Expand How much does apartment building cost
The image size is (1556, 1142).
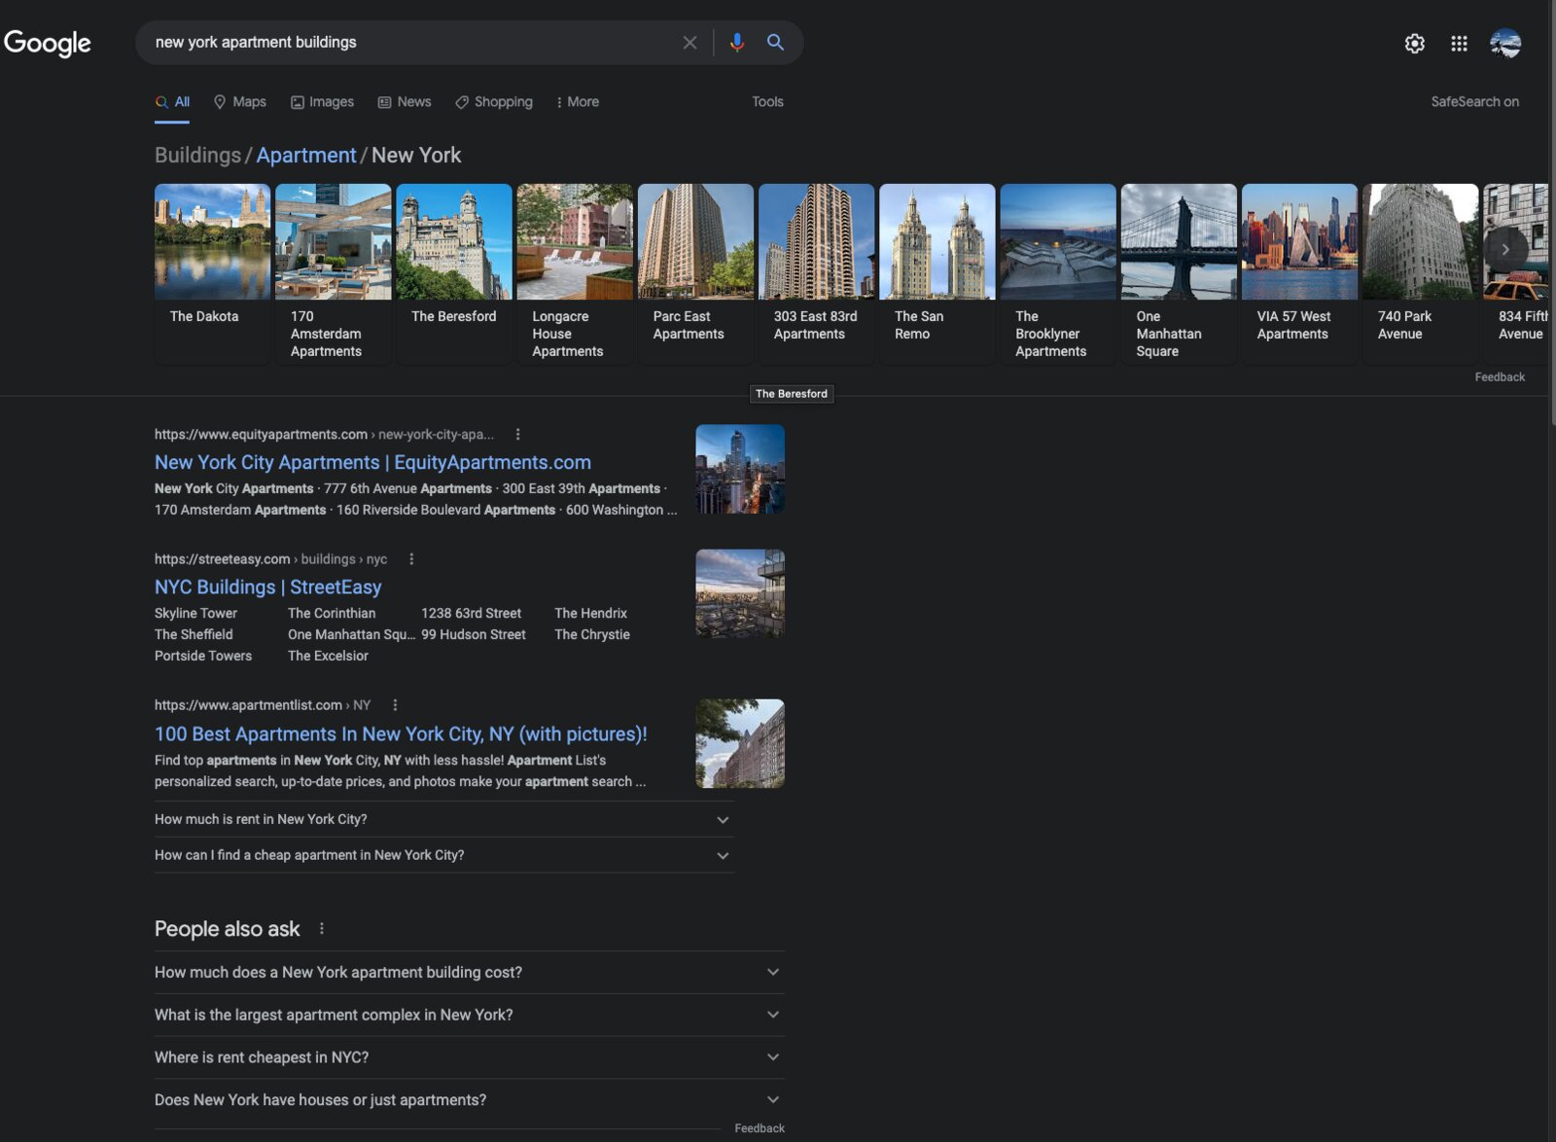click(469, 973)
